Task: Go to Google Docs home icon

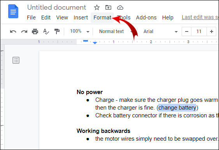Action: [x=13, y=11]
